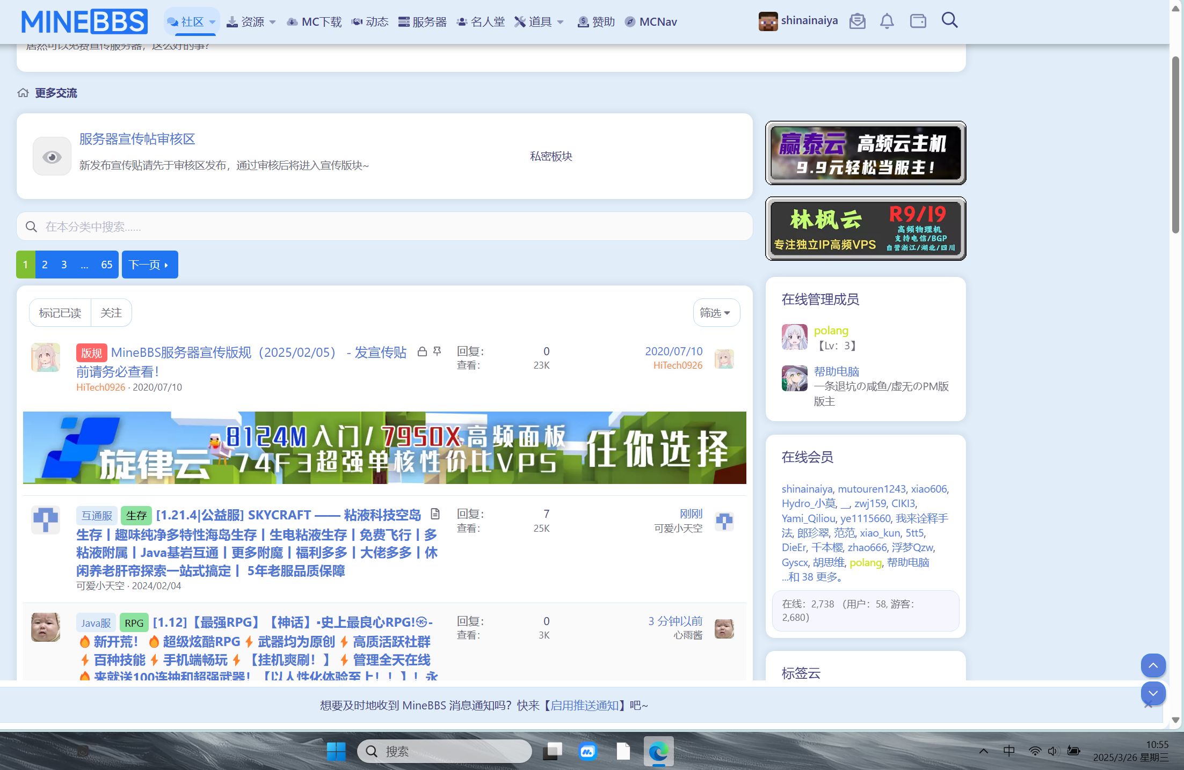This screenshot has width=1184, height=770.
Task: Click the 赢泰云 ad banner
Action: (x=866, y=153)
